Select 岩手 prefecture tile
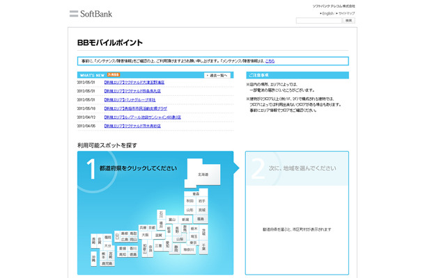The image size is (425, 278). [x=202, y=201]
